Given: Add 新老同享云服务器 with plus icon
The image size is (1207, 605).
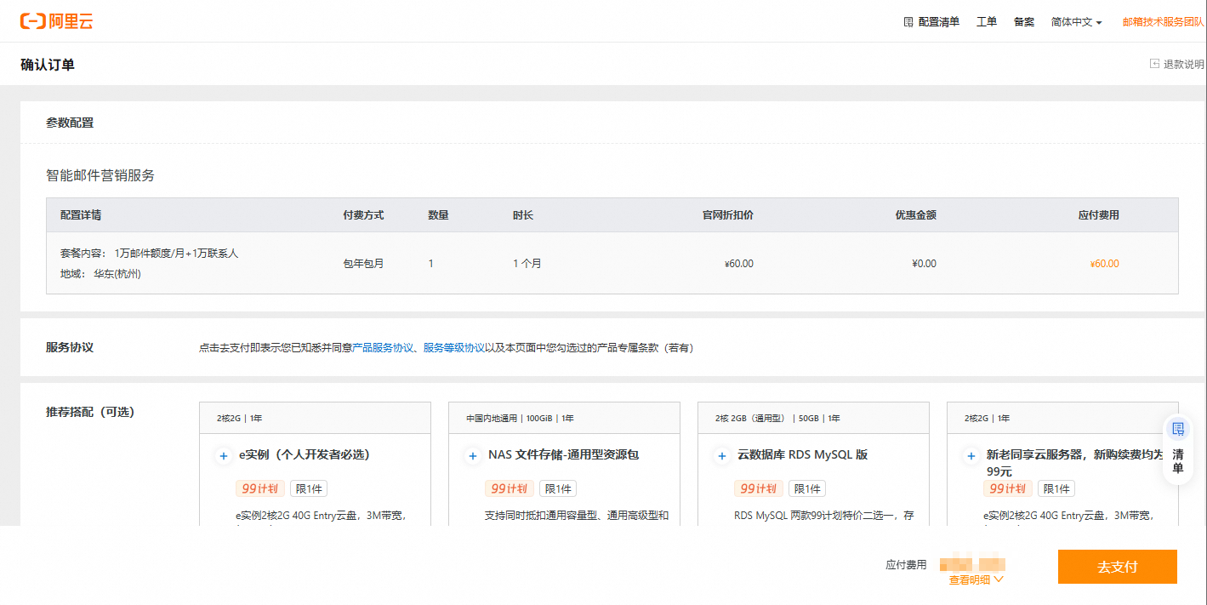Looking at the screenshot, I should [971, 456].
